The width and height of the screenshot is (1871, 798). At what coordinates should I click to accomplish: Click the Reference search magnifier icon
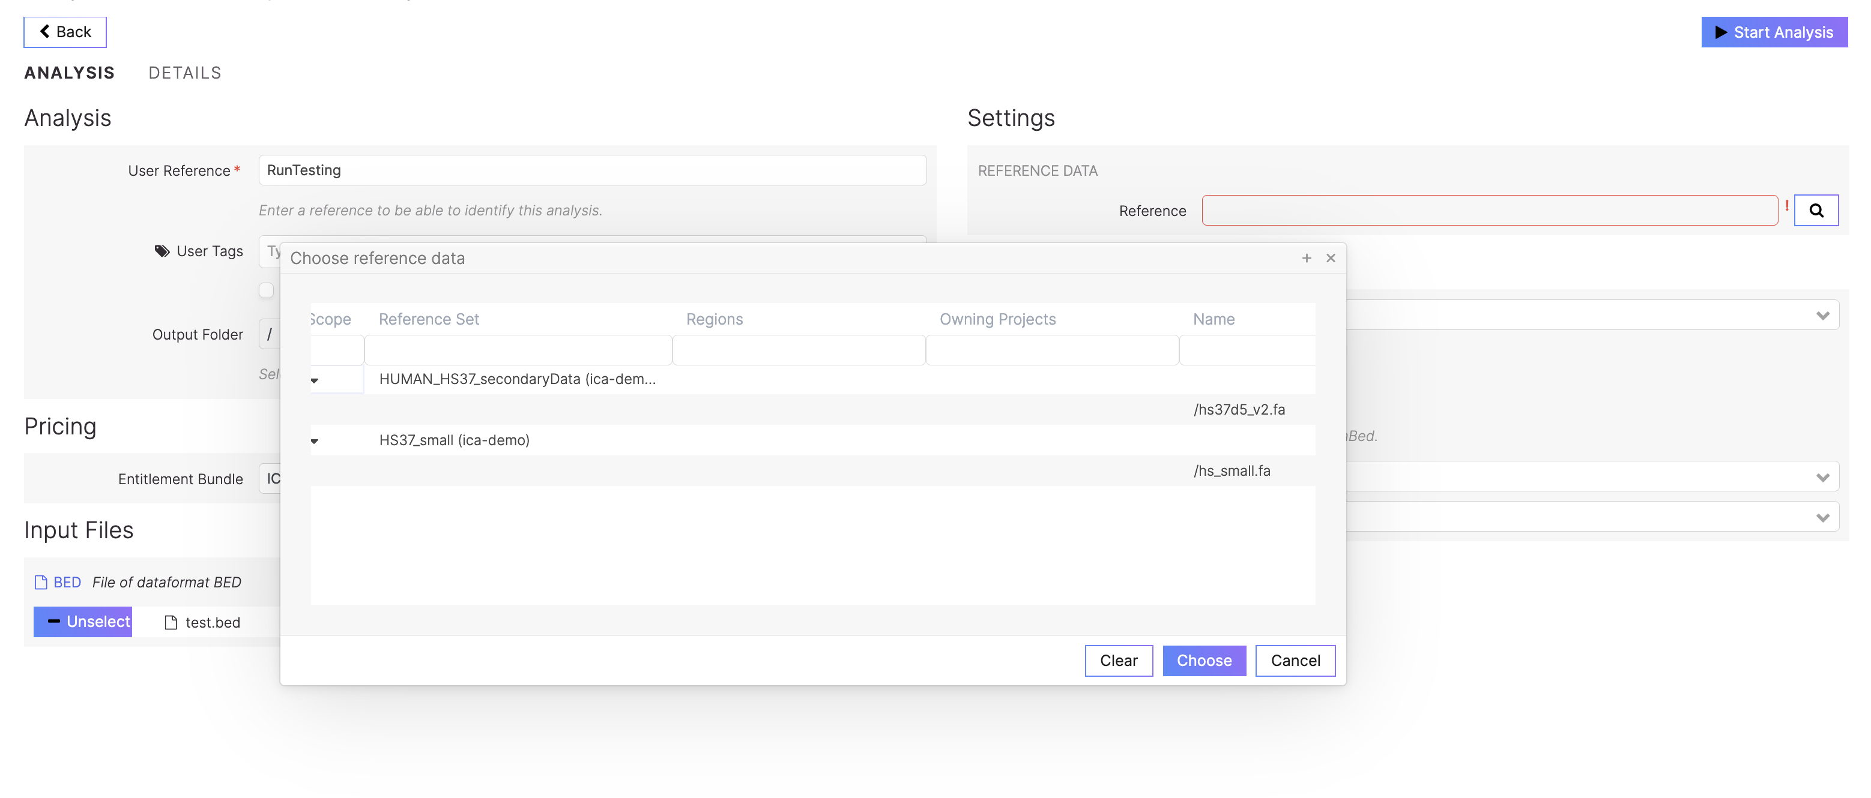pyautogui.click(x=1815, y=211)
